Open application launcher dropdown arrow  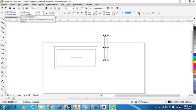pos(120,8)
